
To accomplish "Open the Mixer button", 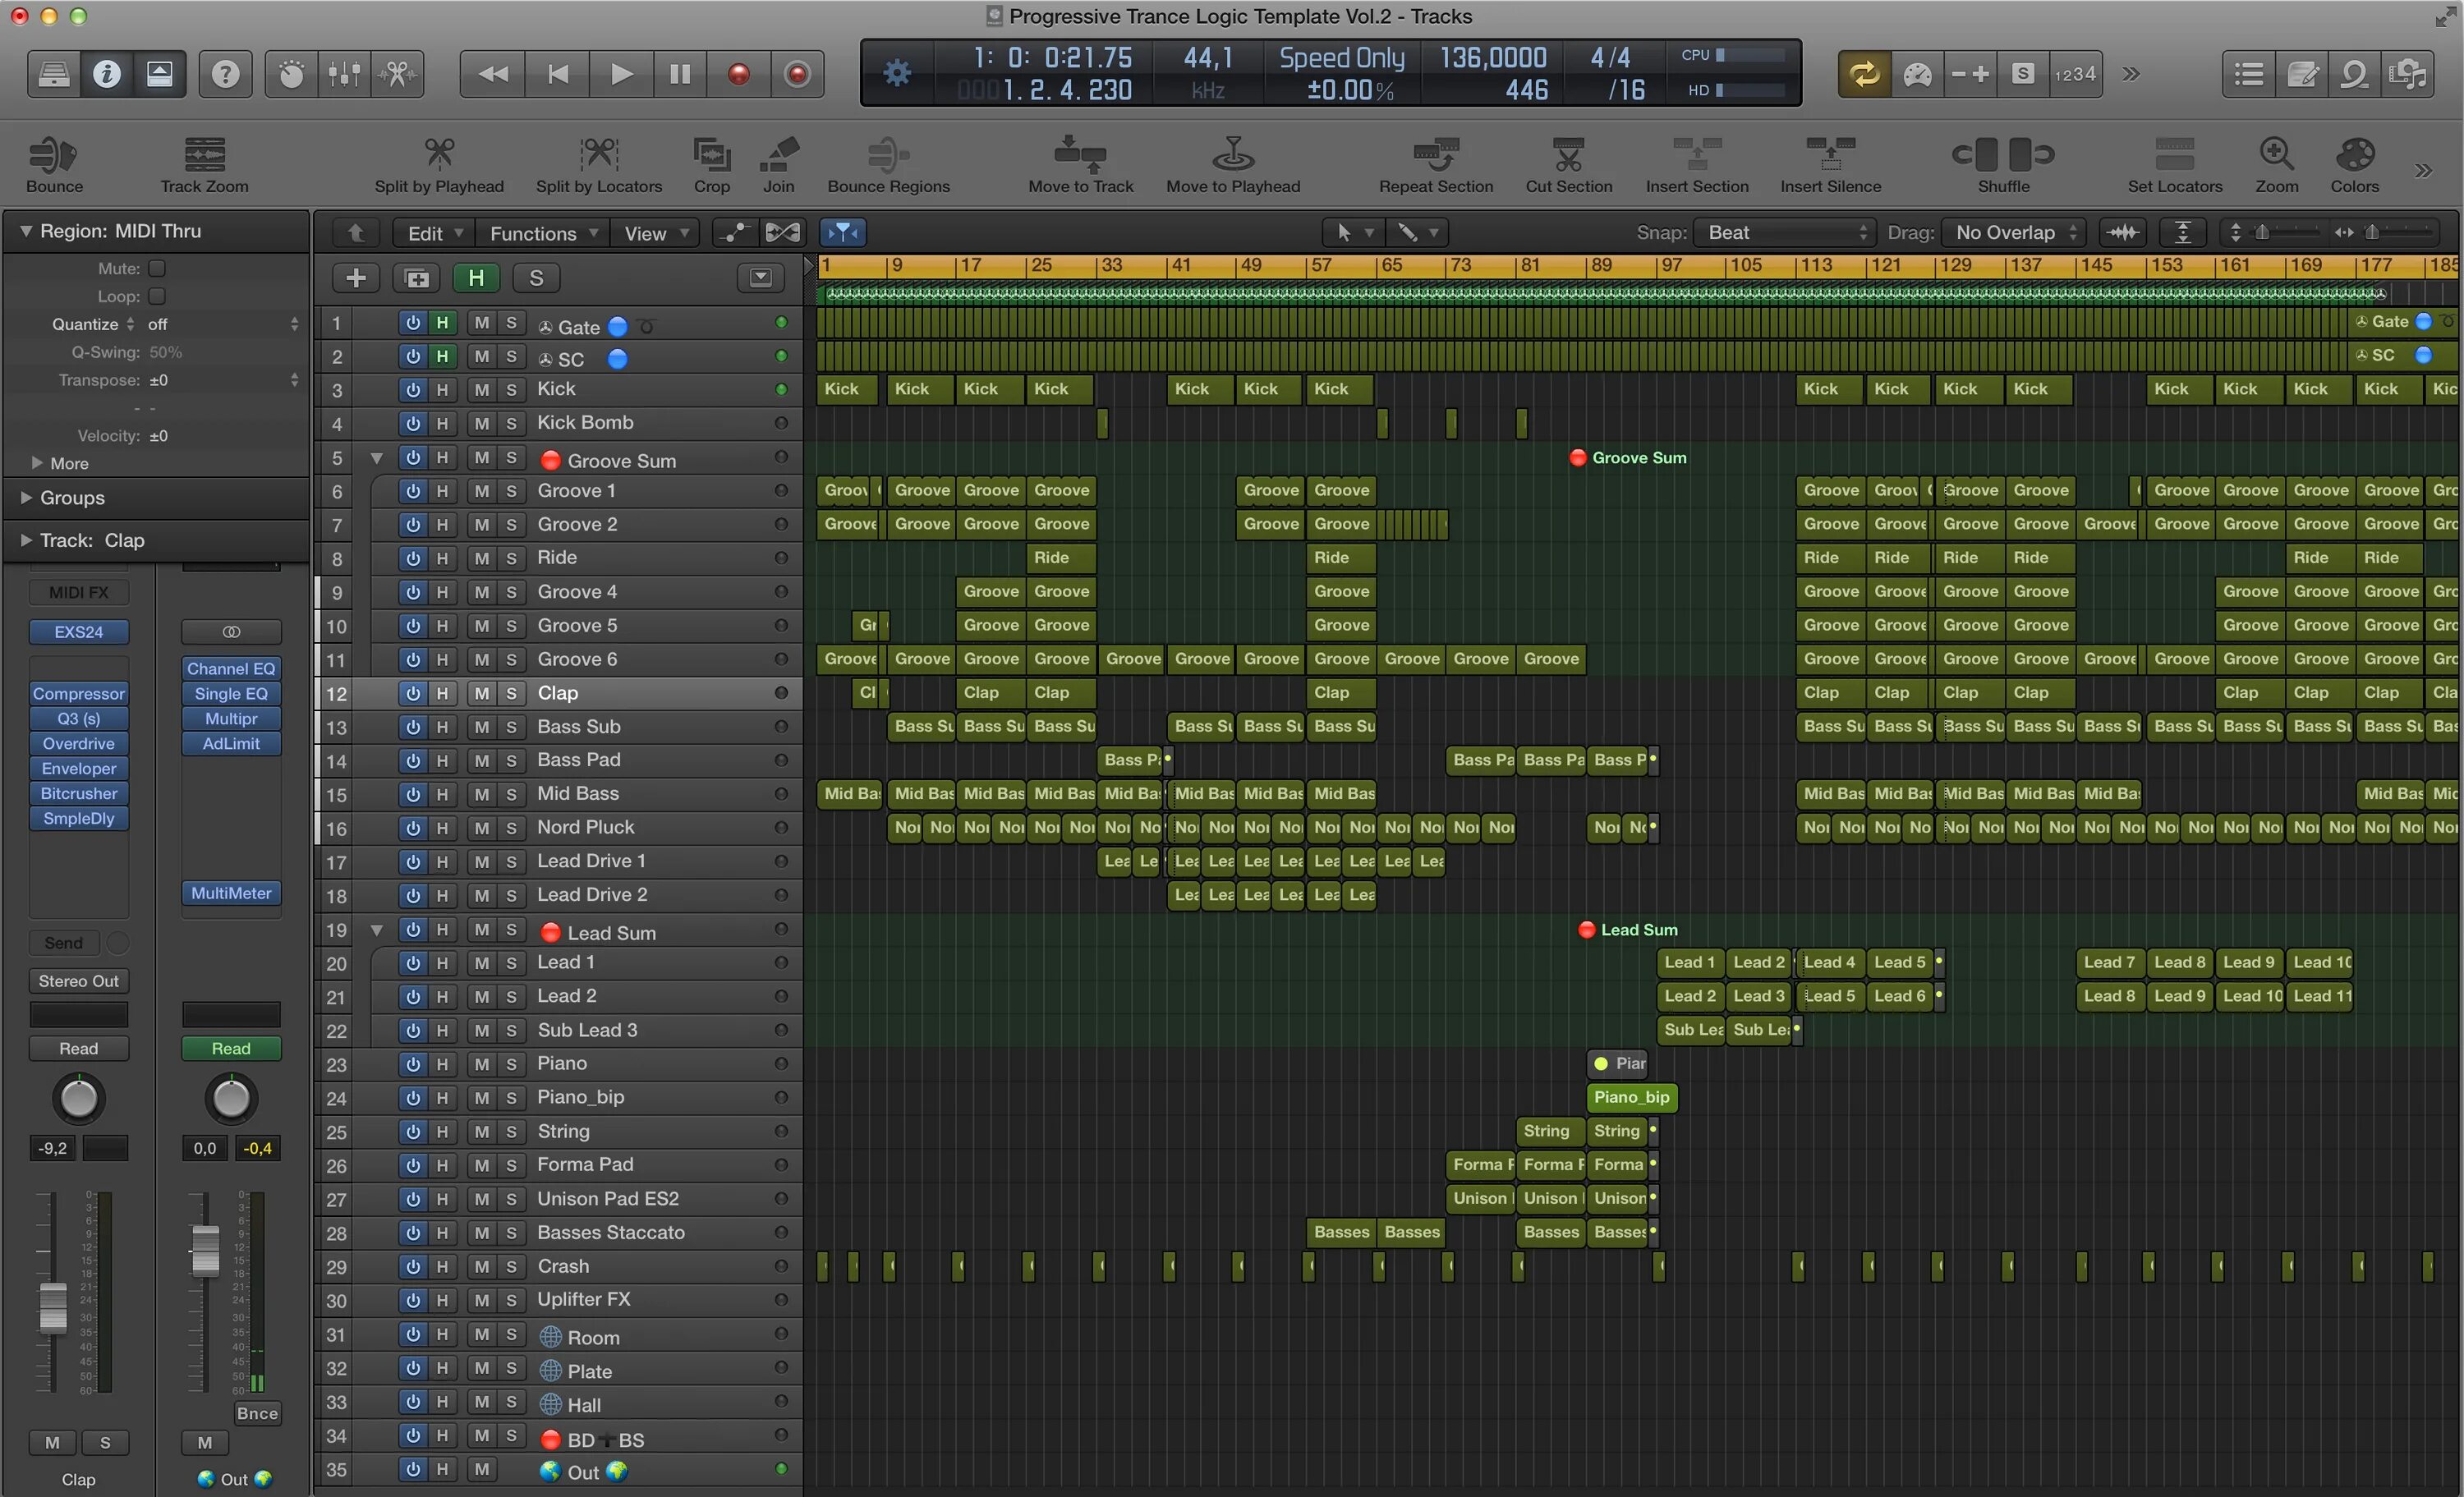I will [x=344, y=74].
